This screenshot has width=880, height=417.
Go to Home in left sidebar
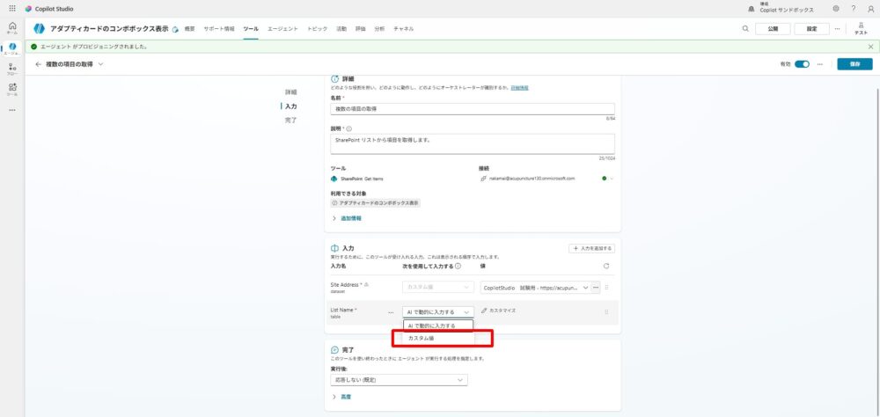coord(11,27)
